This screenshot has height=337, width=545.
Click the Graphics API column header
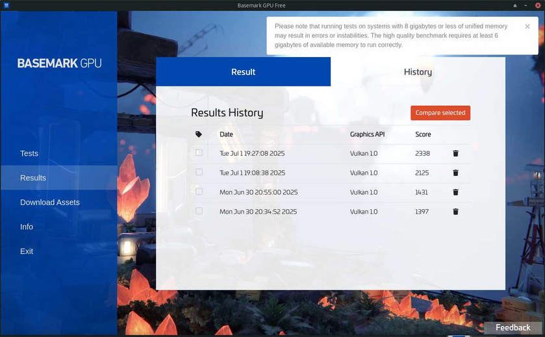click(x=368, y=134)
